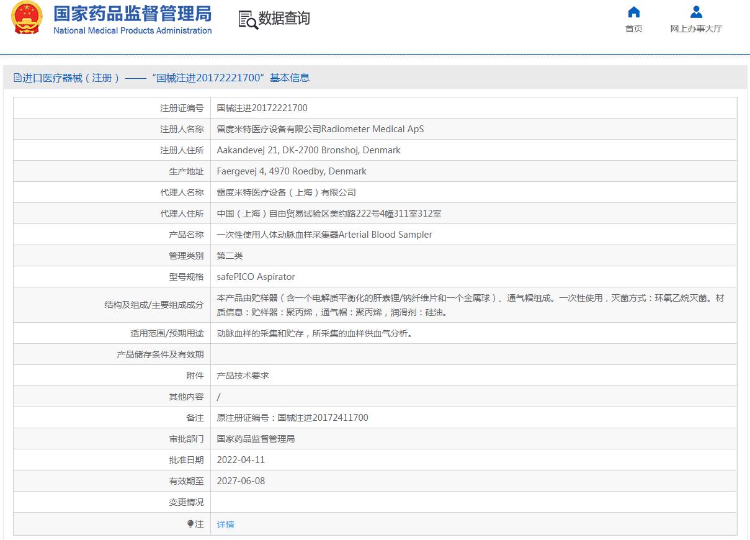
Task: Select management category 第二类
Action: pos(230,256)
